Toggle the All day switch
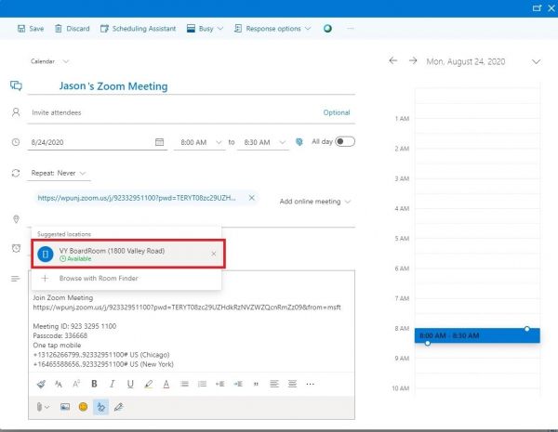The height and width of the screenshot is (432, 558). [x=345, y=141]
